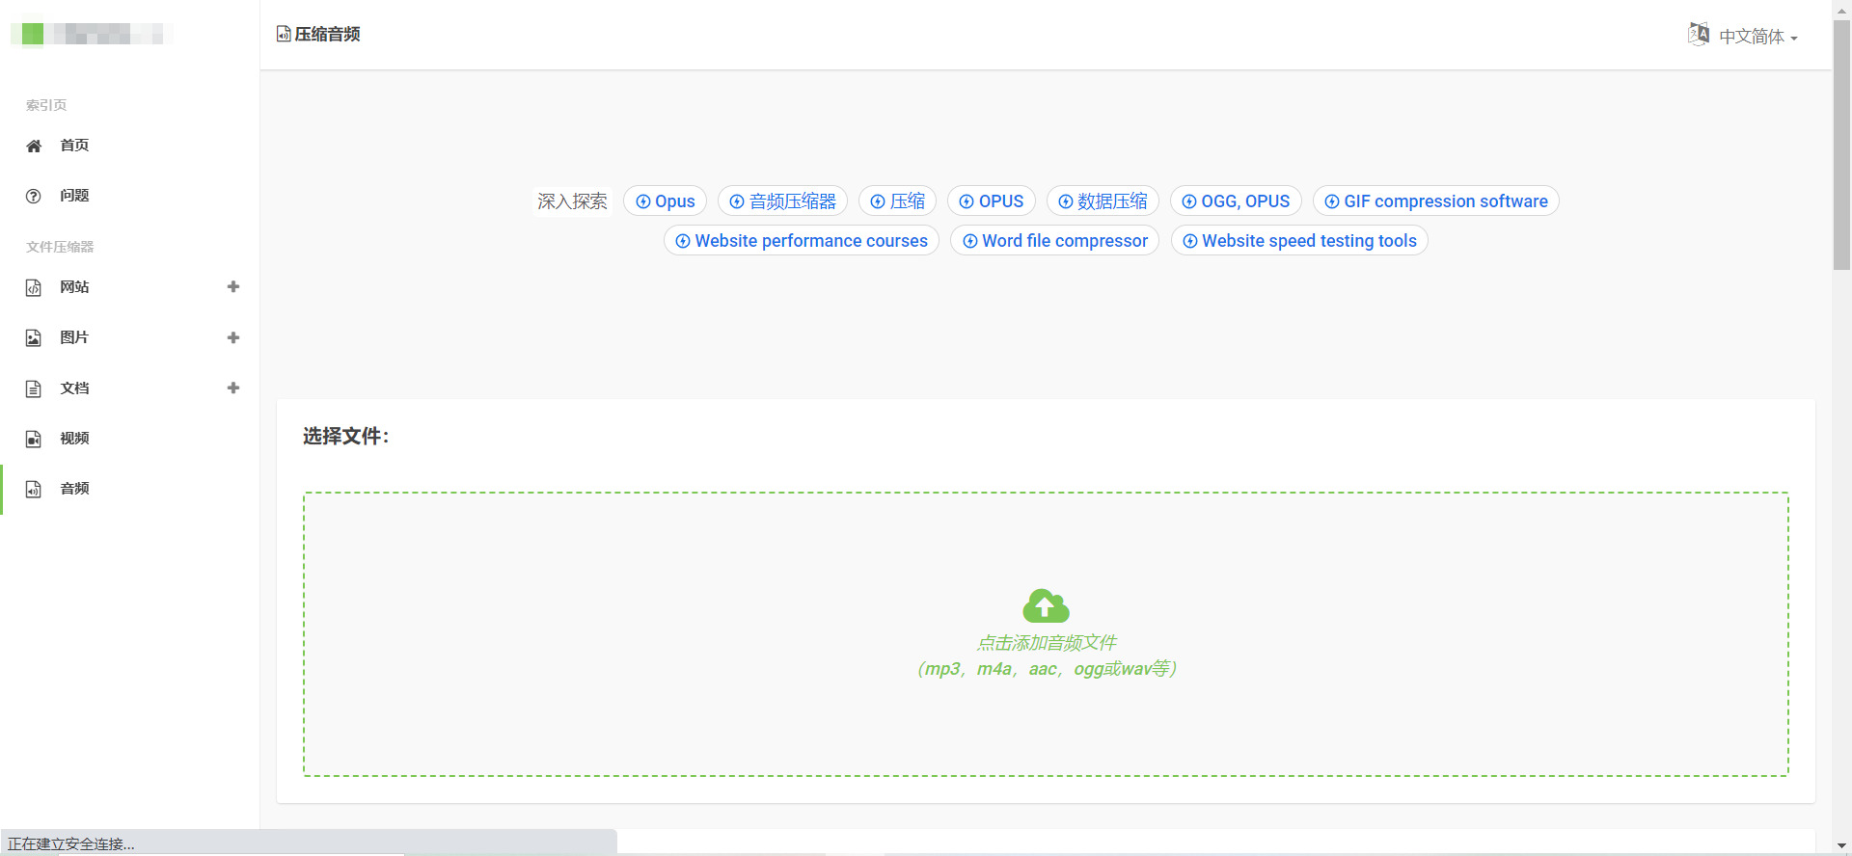This screenshot has height=856, width=1852.
Task: Click the vertical page scrollbar thumb
Action: click(x=1841, y=145)
